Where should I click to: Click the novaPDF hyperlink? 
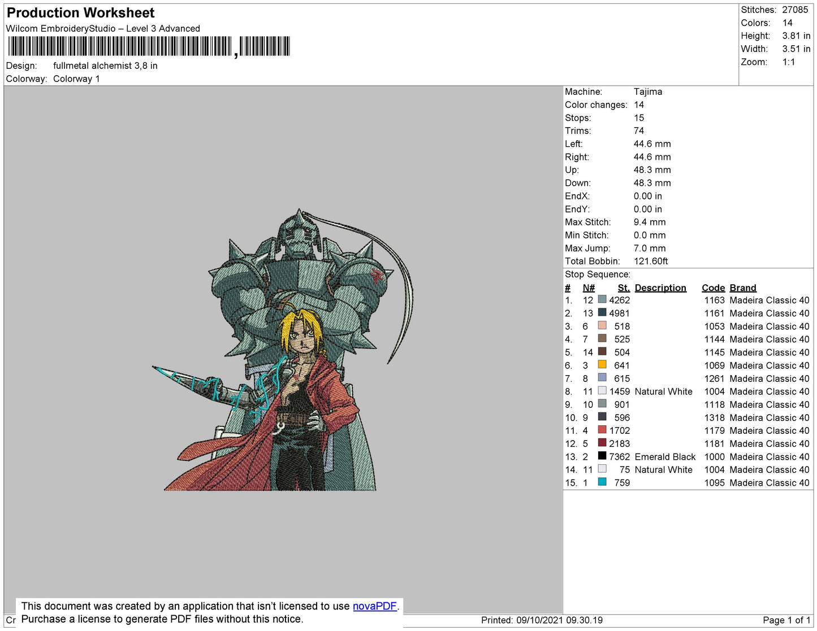tap(374, 606)
